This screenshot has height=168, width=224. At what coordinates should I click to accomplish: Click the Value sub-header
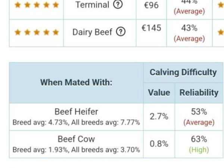click(159, 93)
